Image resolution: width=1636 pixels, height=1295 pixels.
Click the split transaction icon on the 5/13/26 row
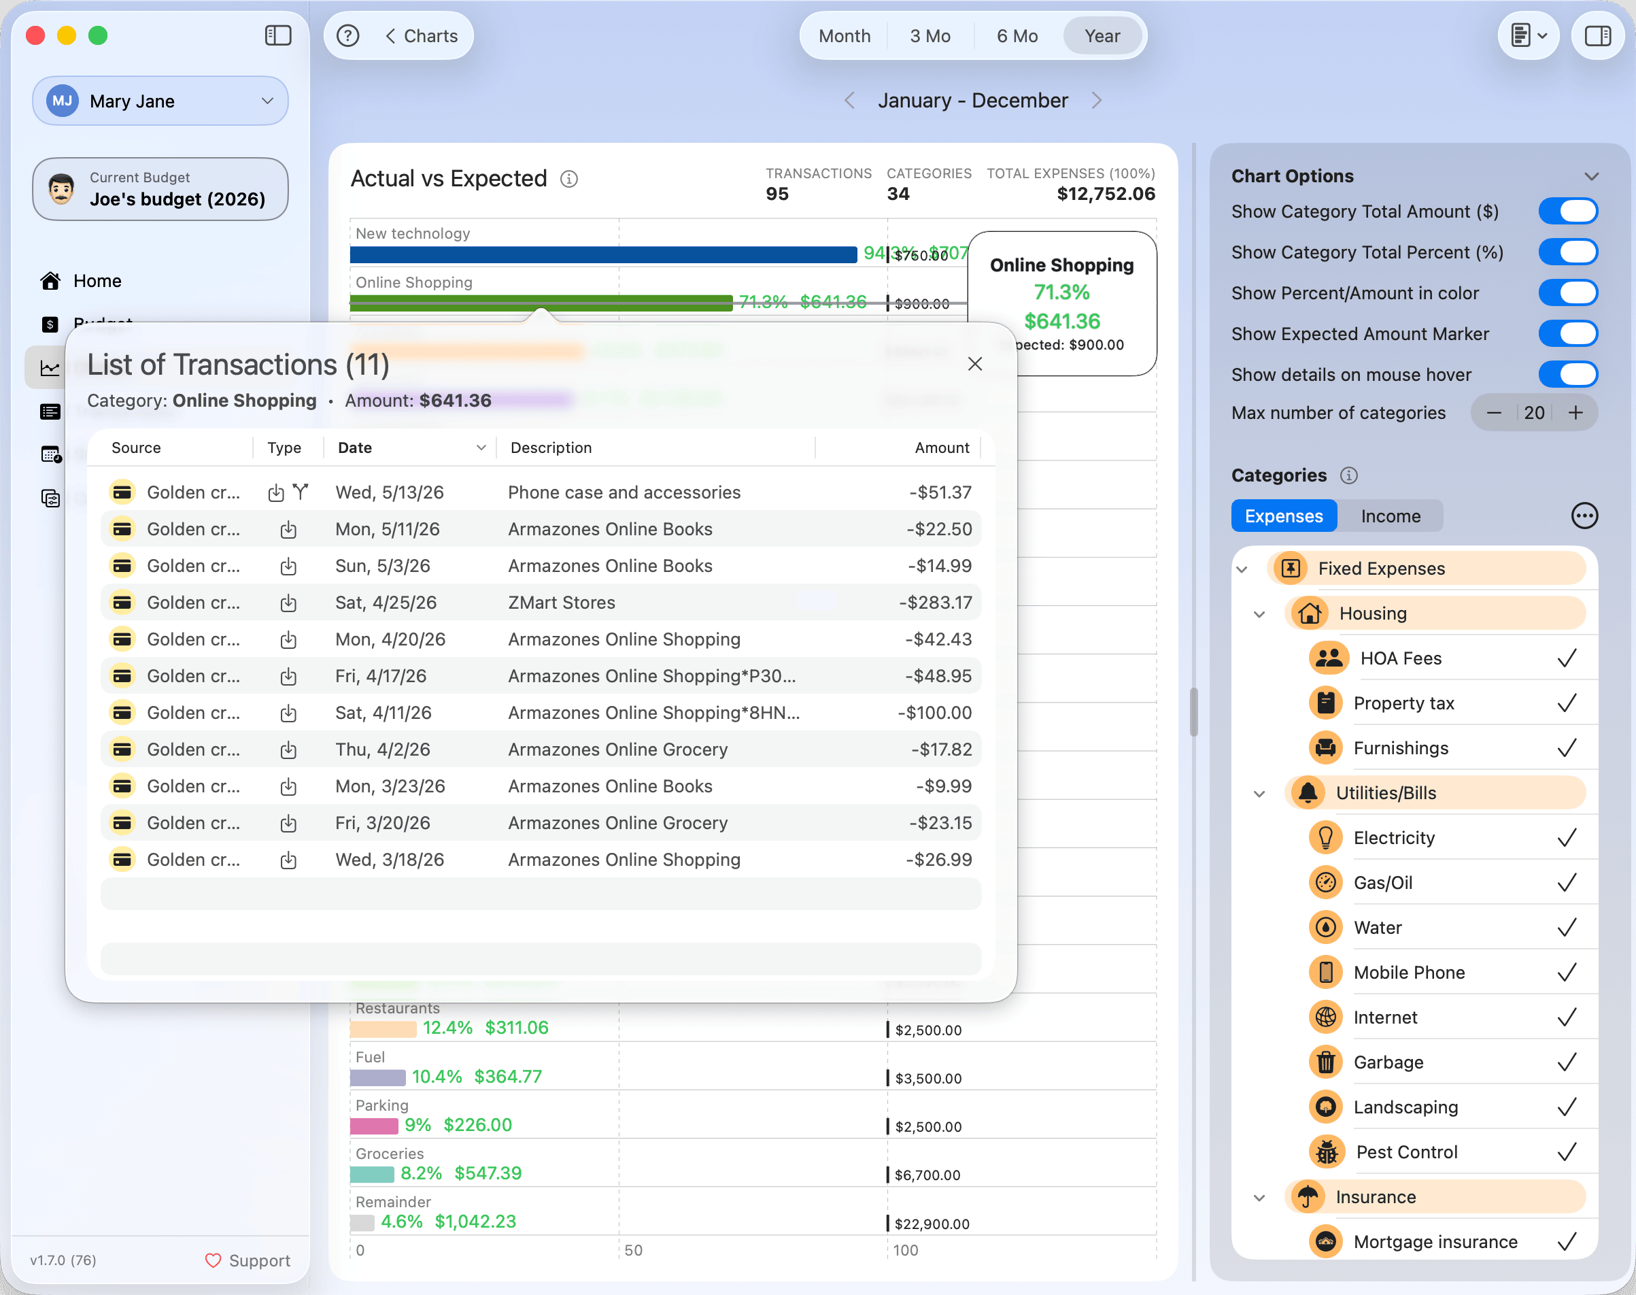(301, 492)
